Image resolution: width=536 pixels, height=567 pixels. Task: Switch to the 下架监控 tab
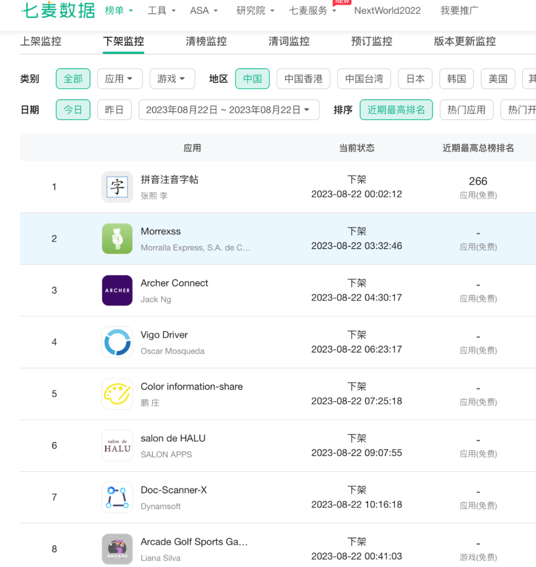click(124, 41)
